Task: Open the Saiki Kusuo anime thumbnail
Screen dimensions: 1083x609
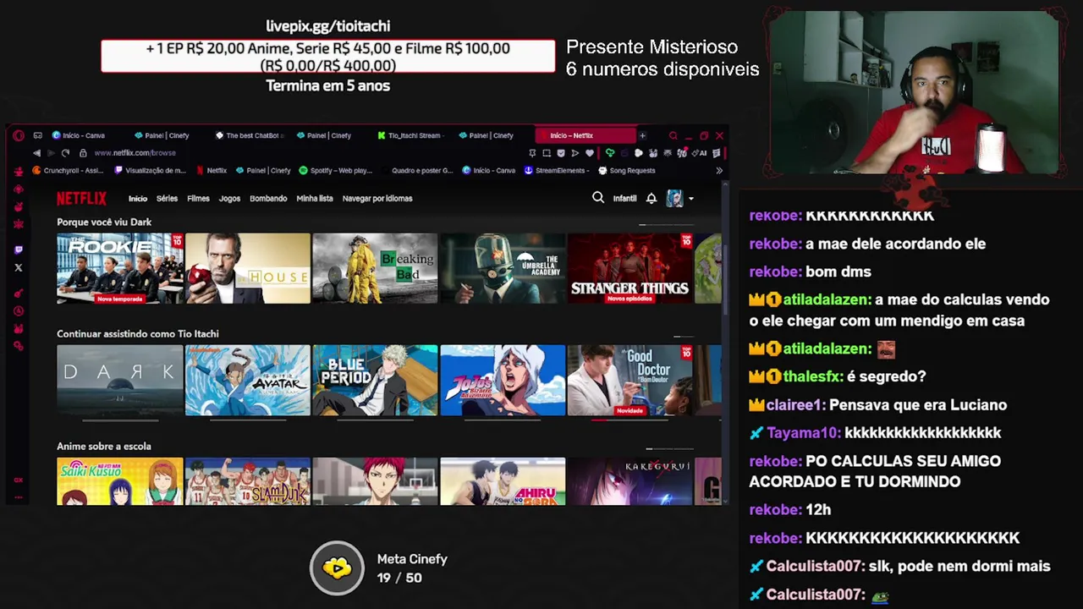Action: click(x=120, y=481)
